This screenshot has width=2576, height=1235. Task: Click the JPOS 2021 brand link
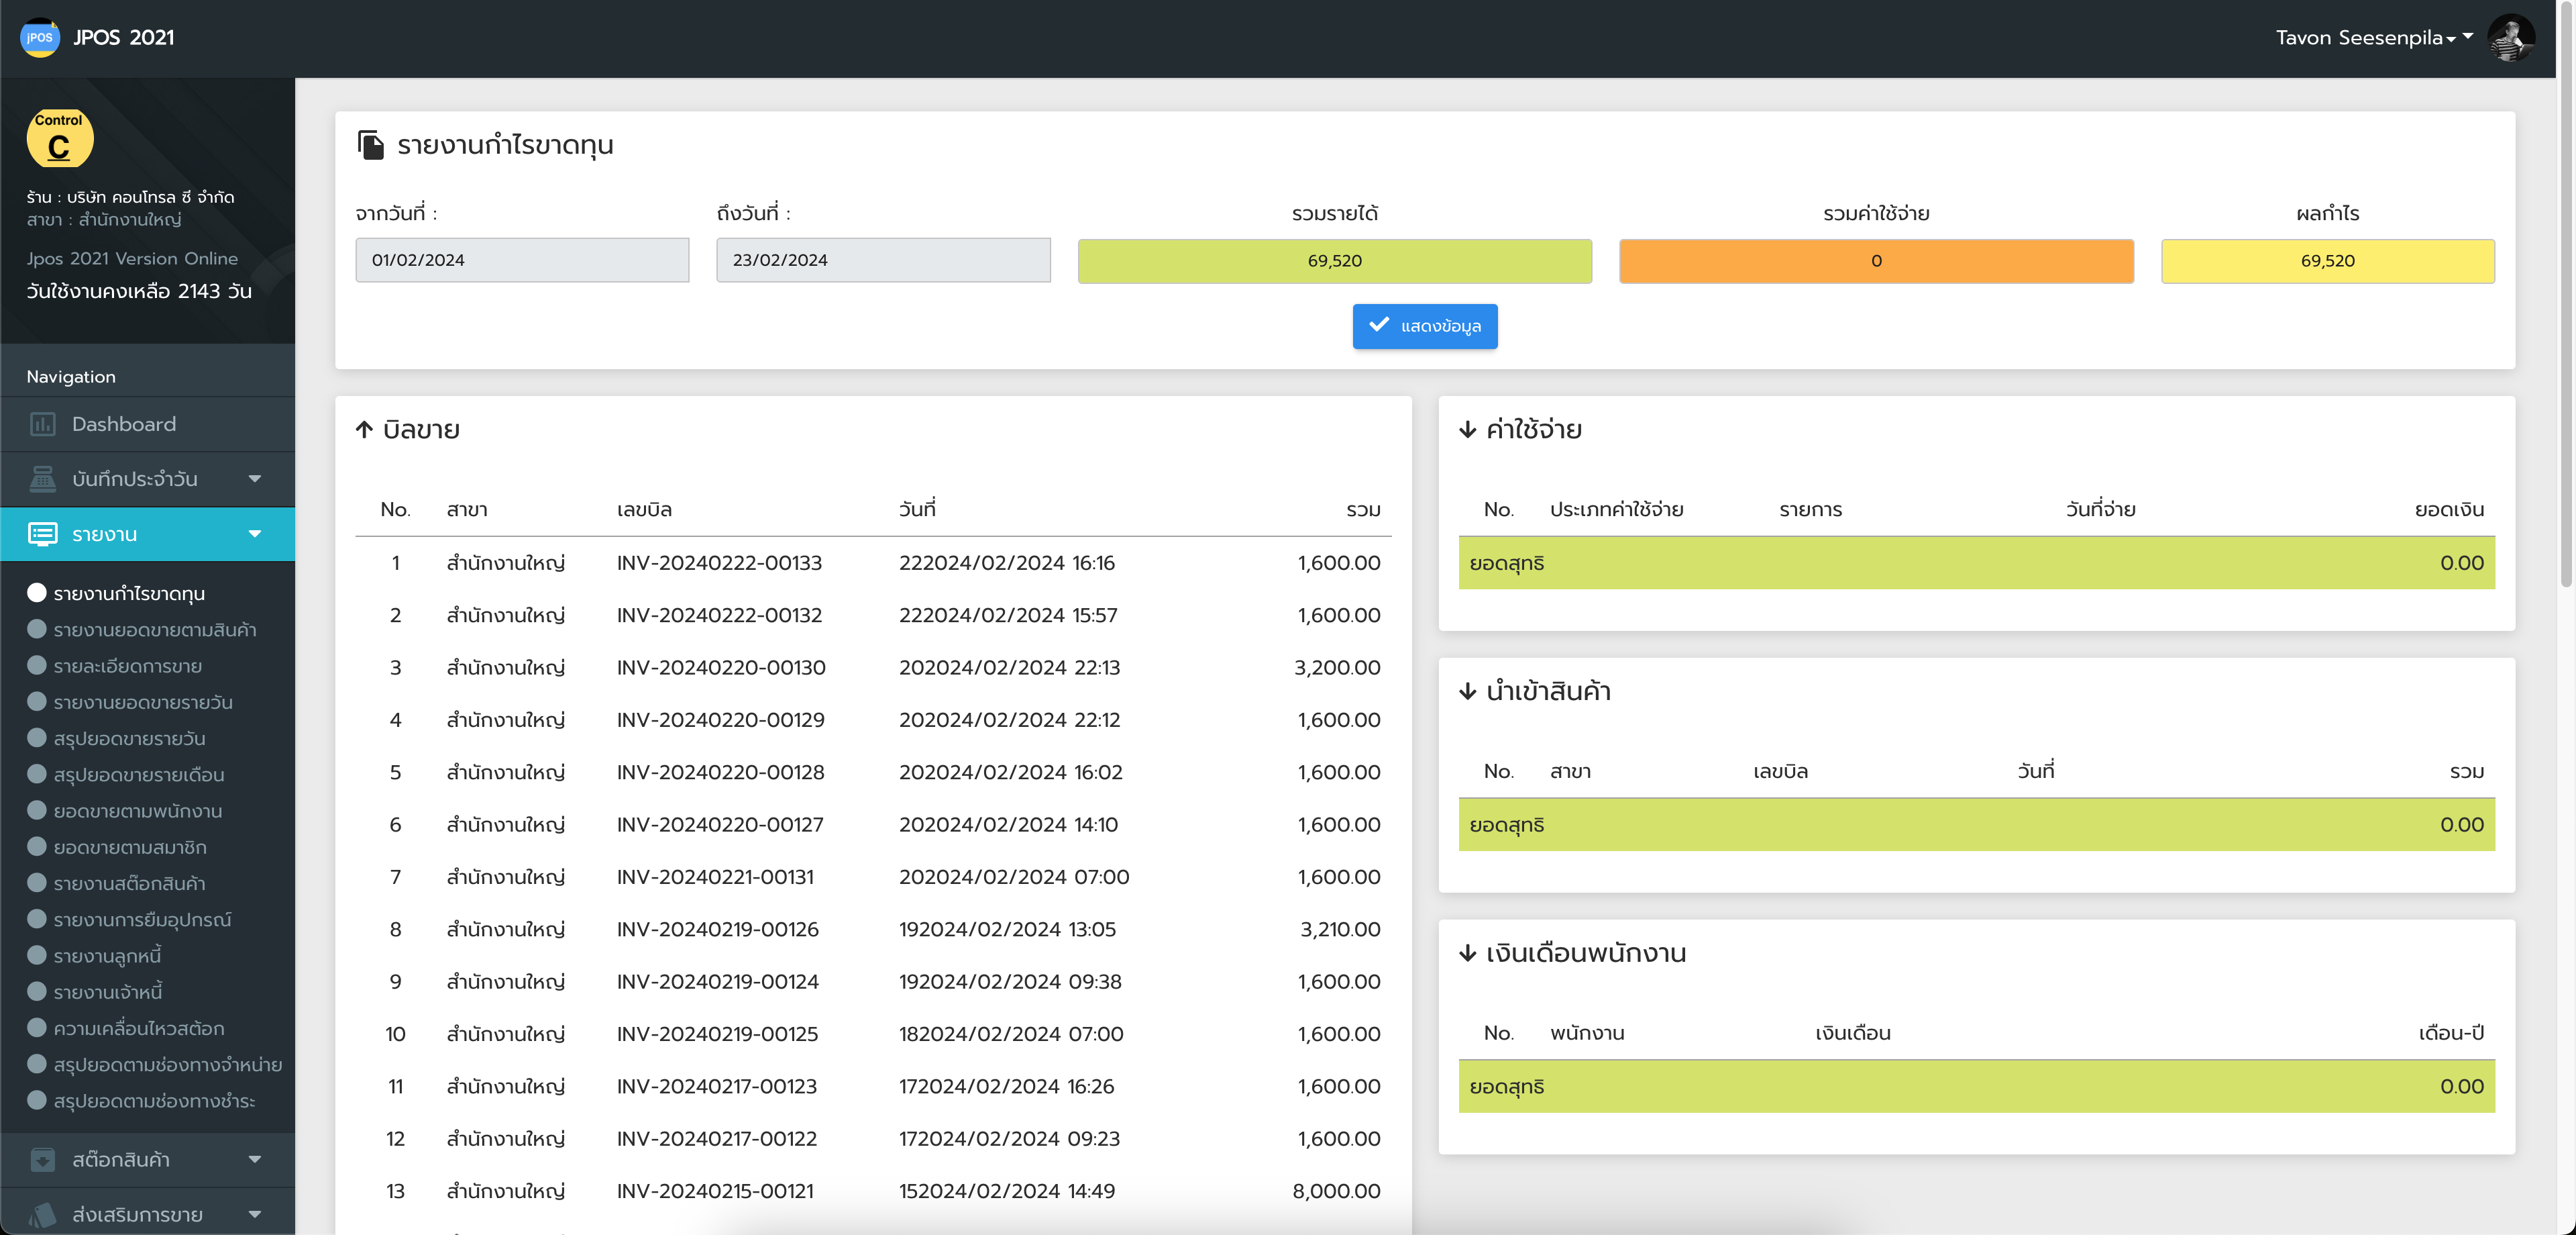click(123, 38)
